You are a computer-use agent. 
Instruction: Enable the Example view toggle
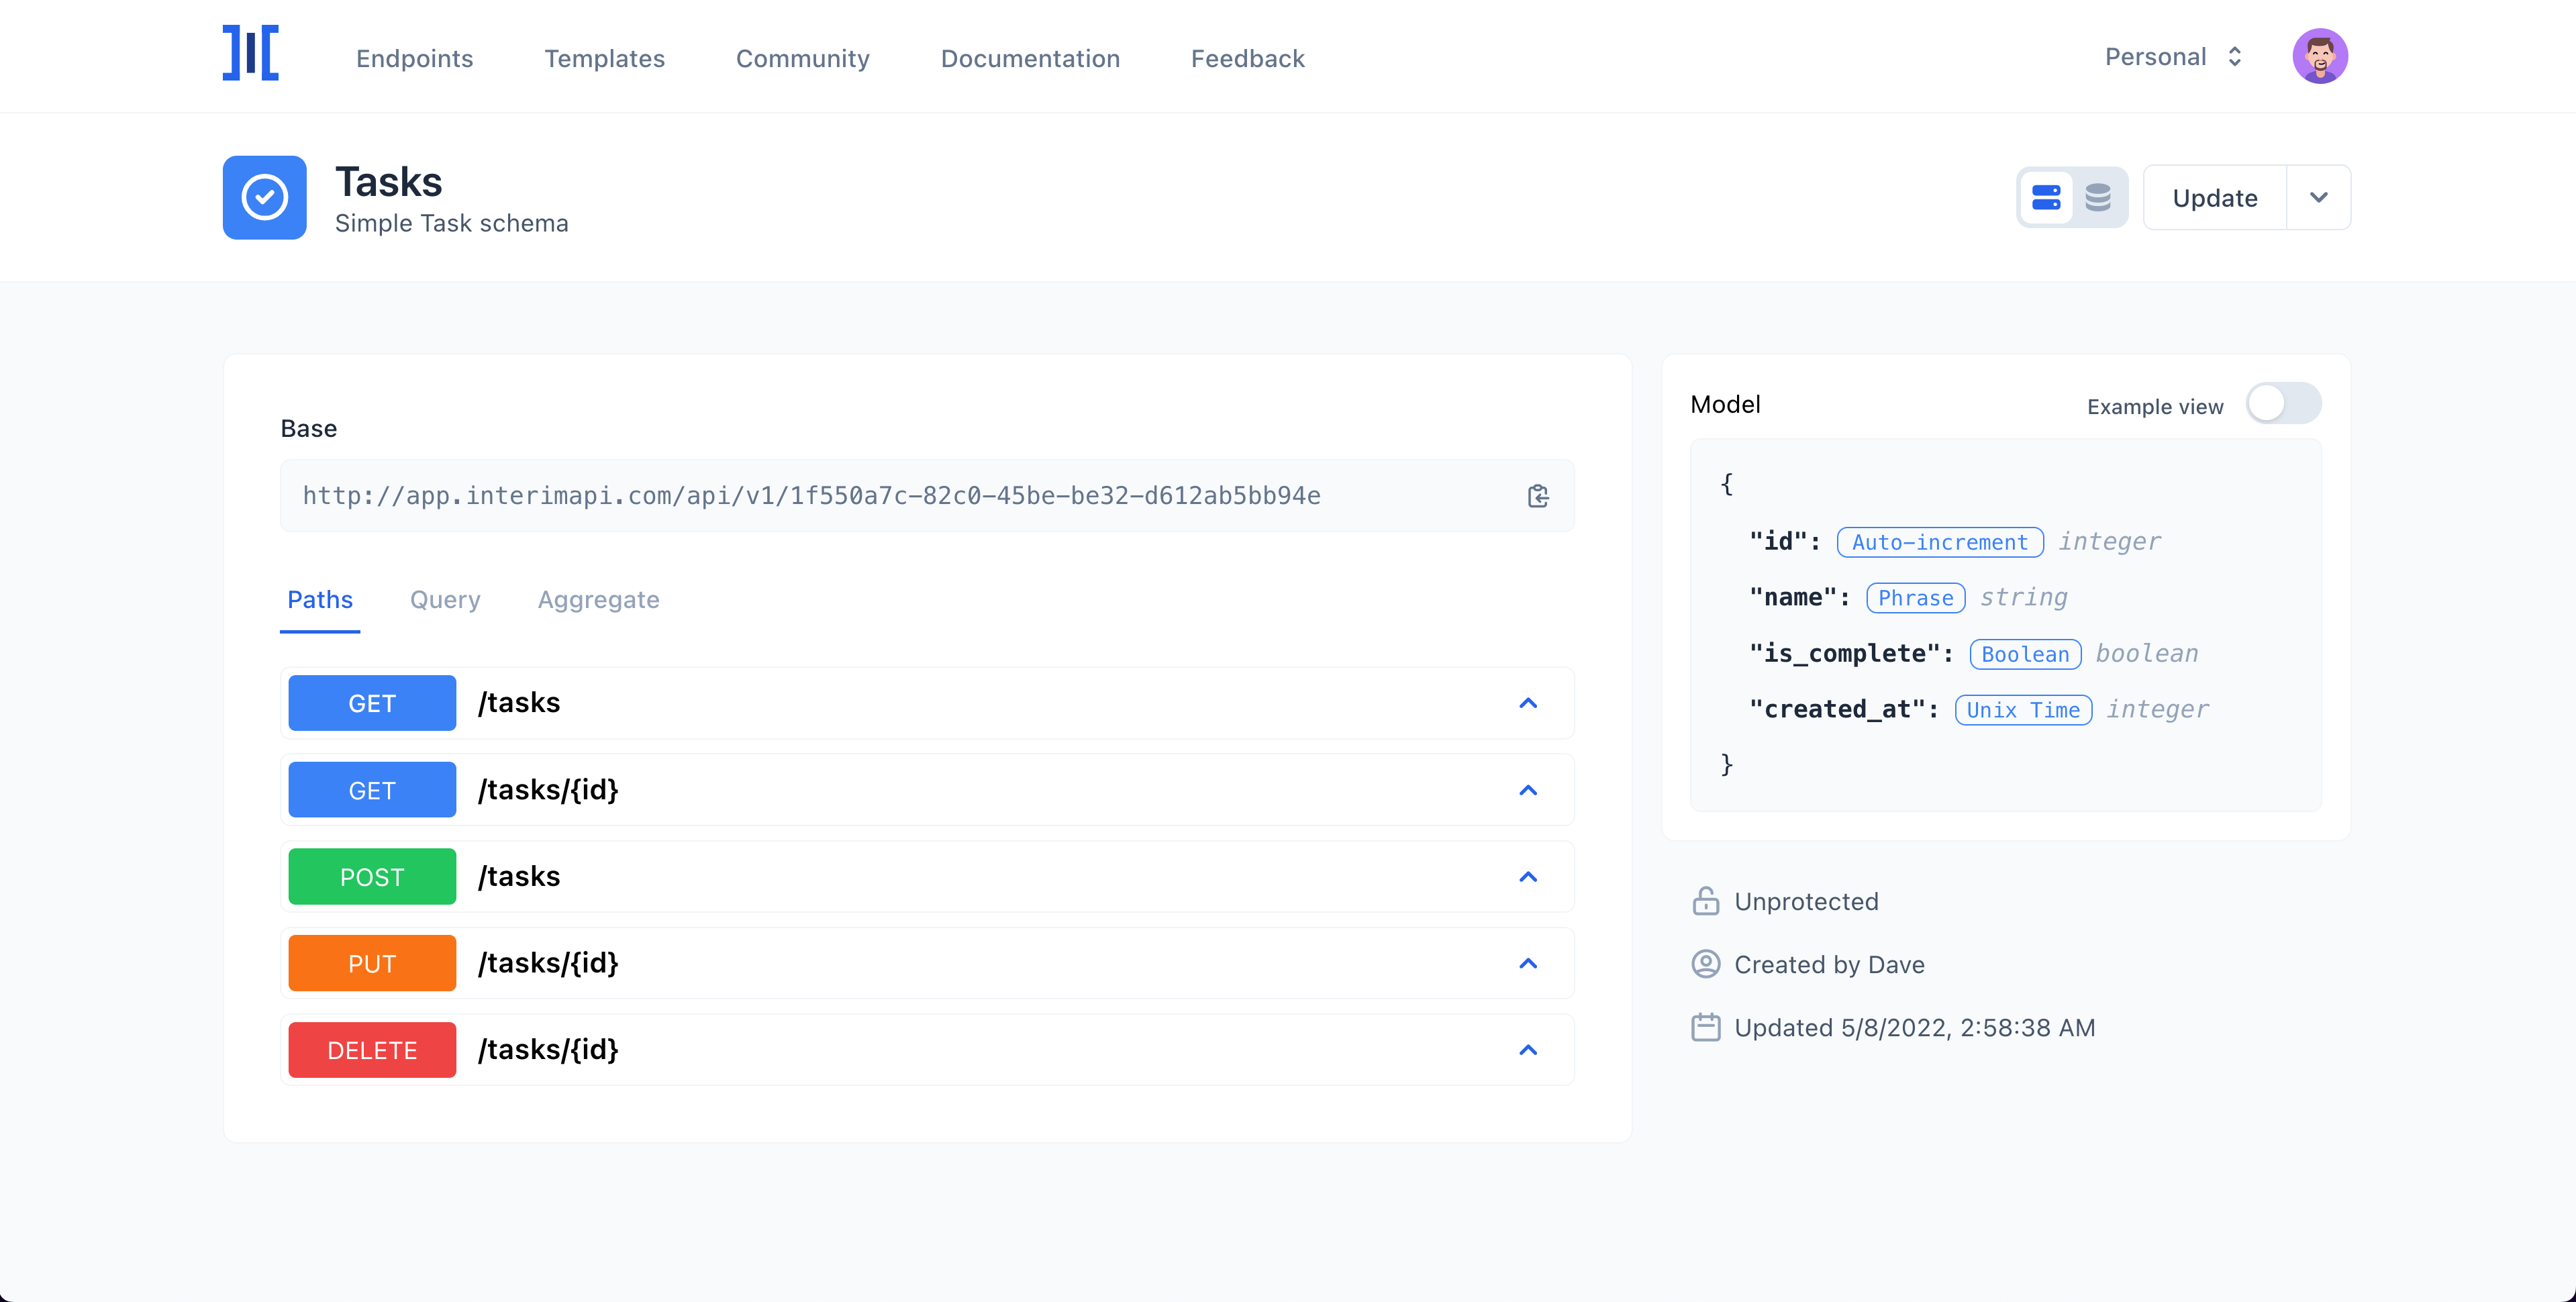click(2285, 403)
